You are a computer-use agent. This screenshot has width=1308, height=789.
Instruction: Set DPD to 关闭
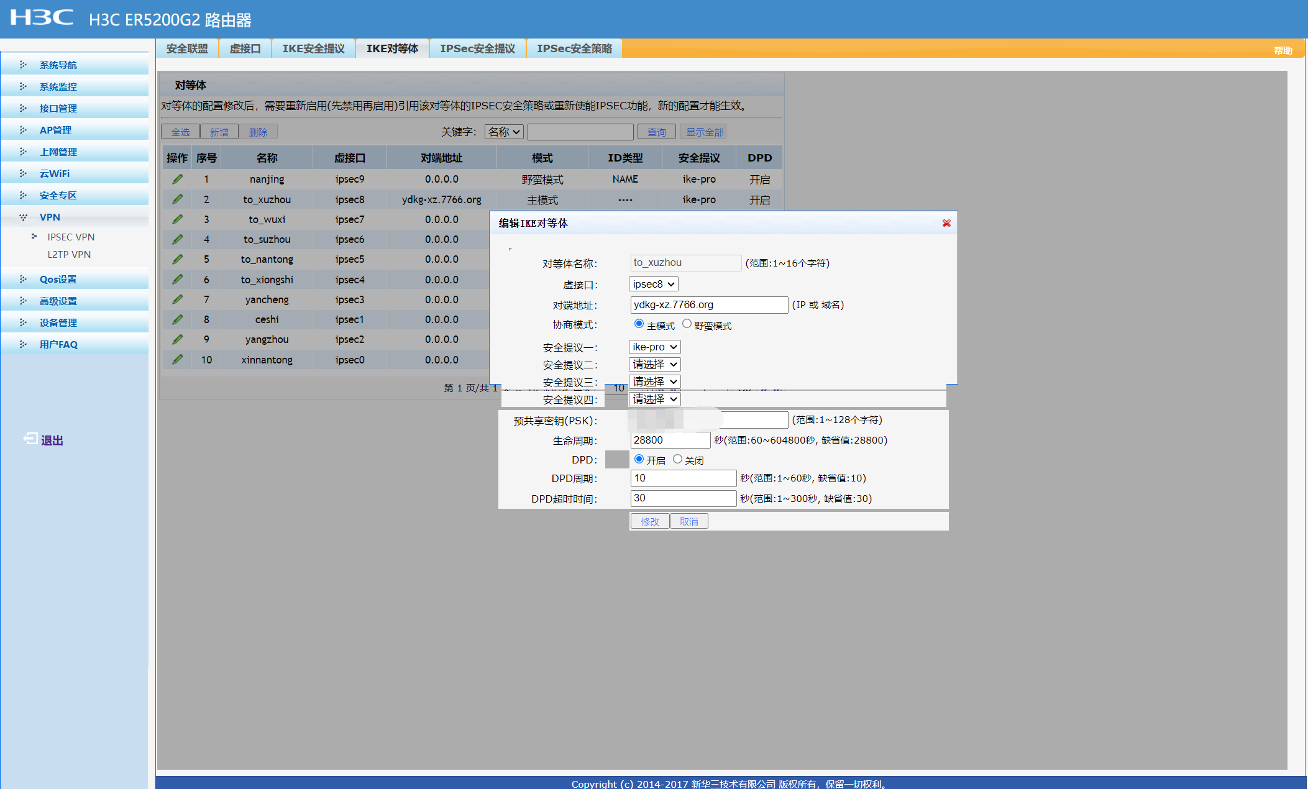(x=677, y=459)
